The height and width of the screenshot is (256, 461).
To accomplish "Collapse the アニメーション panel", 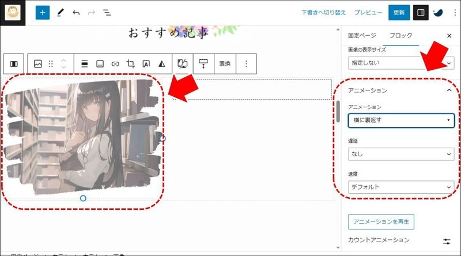I will click(401, 91).
